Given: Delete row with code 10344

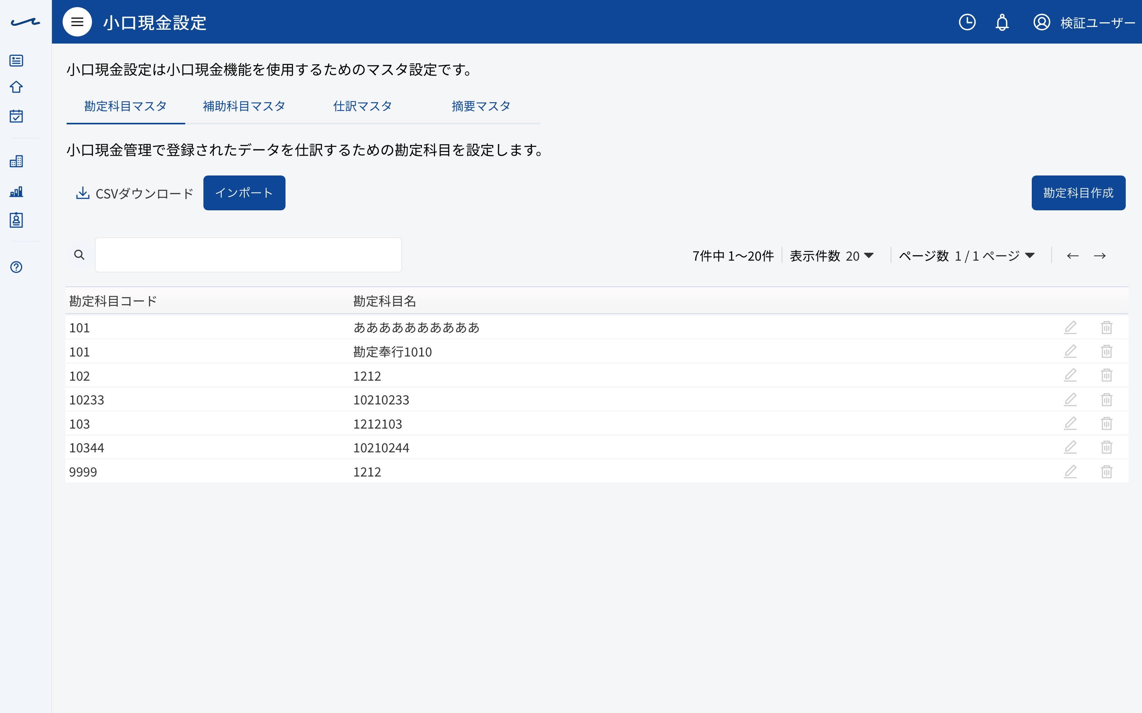Looking at the screenshot, I should click(x=1107, y=447).
